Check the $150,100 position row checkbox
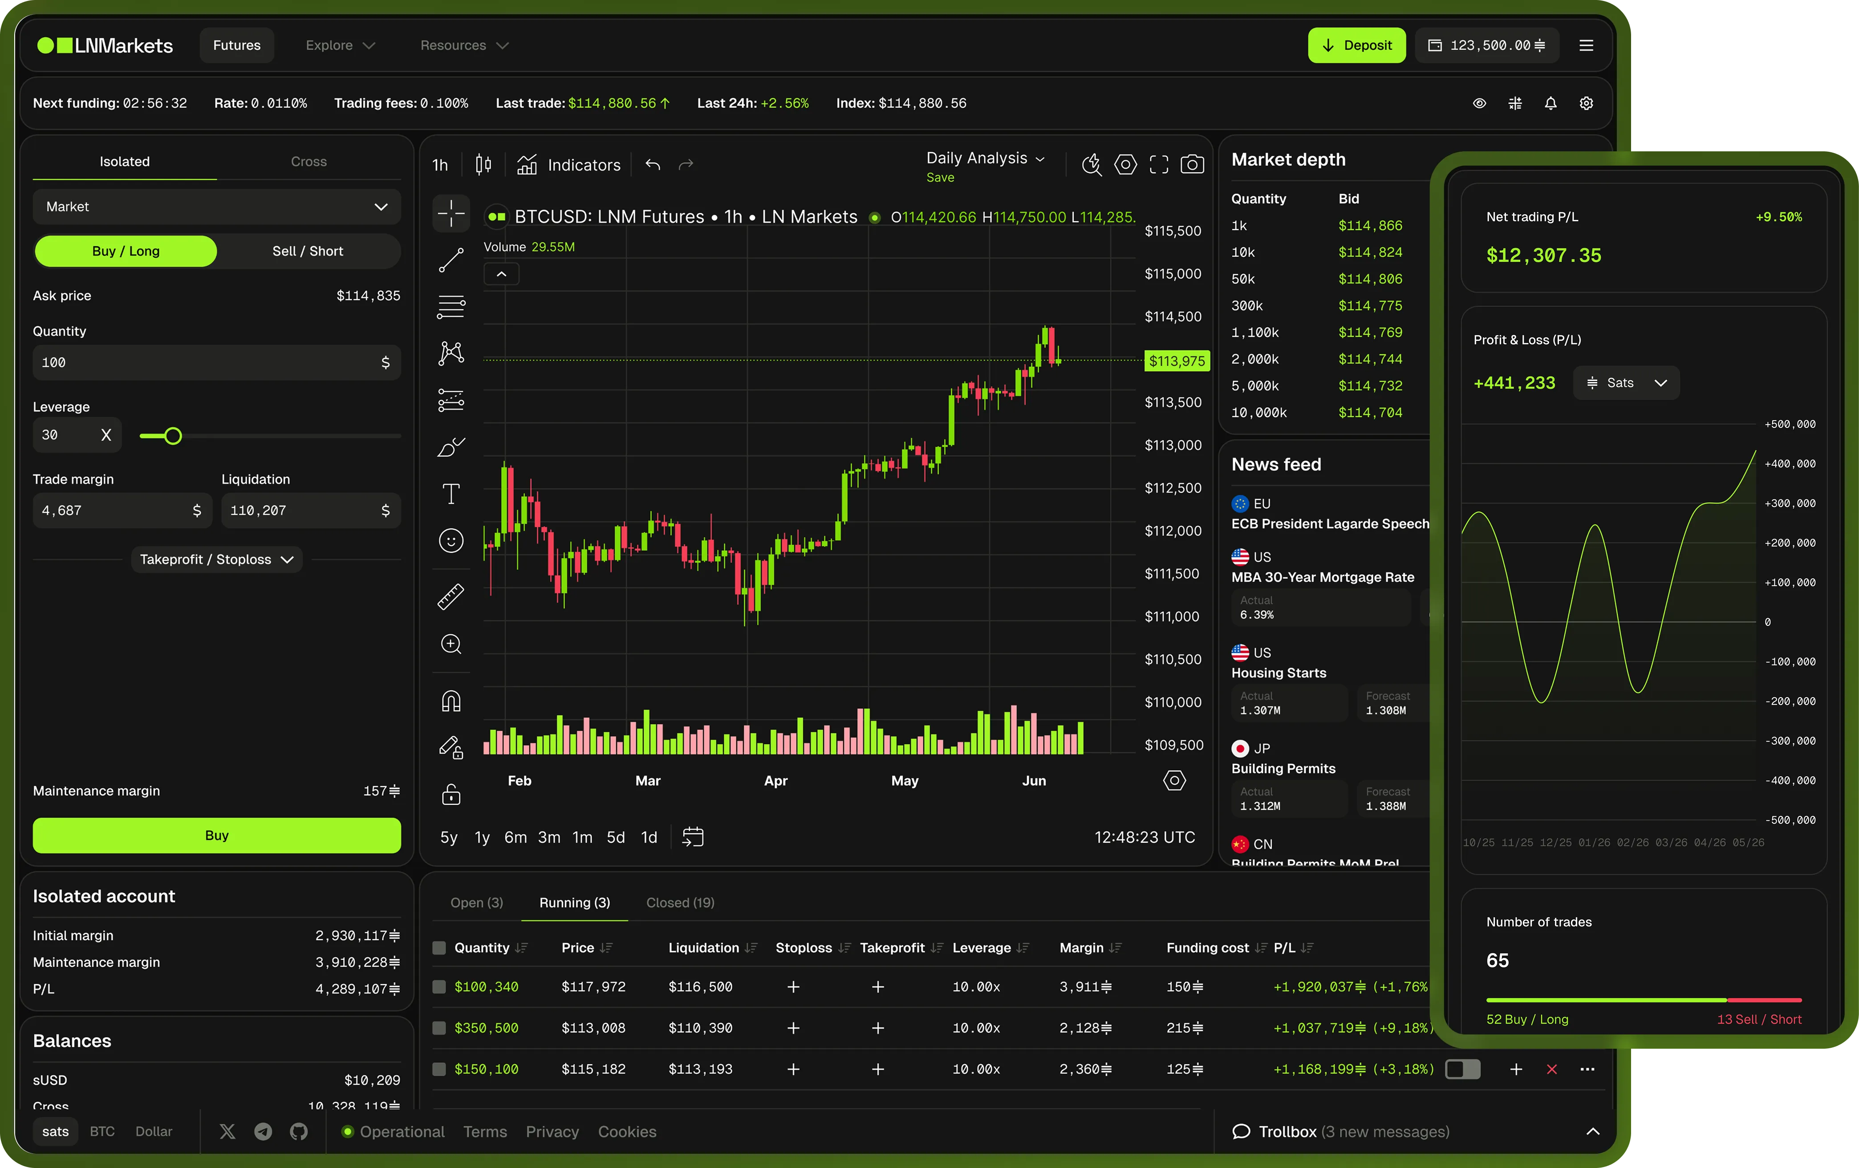The height and width of the screenshot is (1168, 1859). (x=439, y=1069)
